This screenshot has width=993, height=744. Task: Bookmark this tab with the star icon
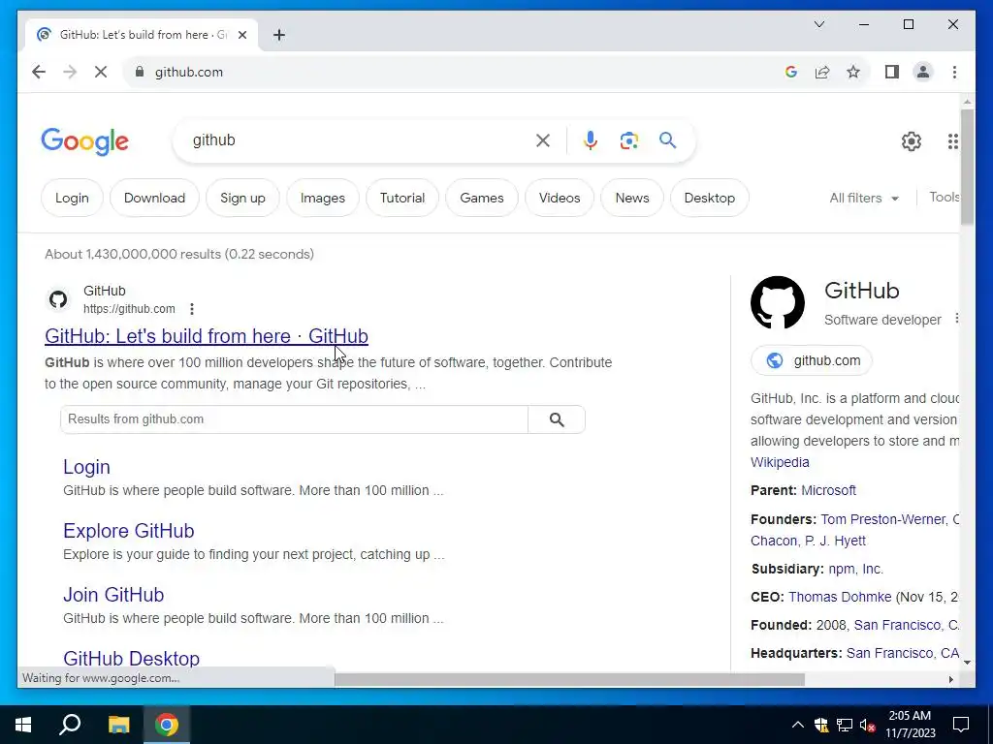[853, 72]
